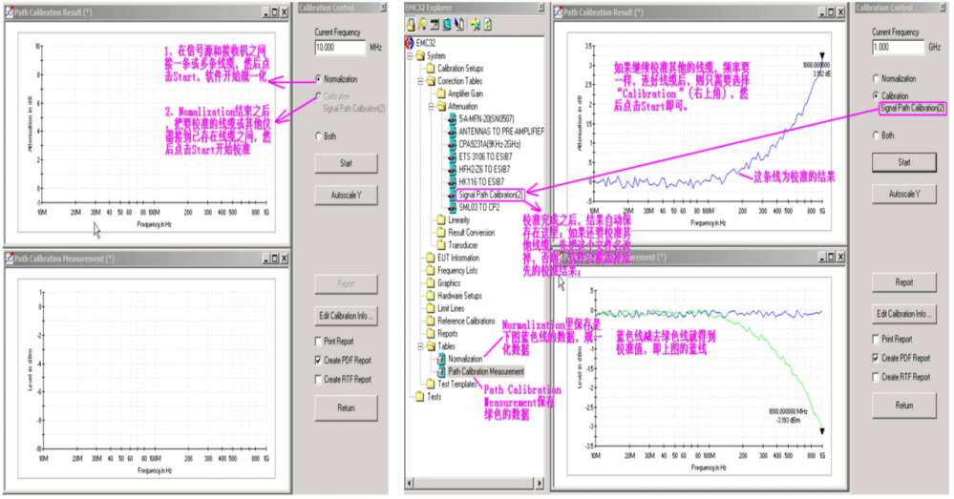
Task: Click the Attenuation folder icon
Action: click(442, 107)
